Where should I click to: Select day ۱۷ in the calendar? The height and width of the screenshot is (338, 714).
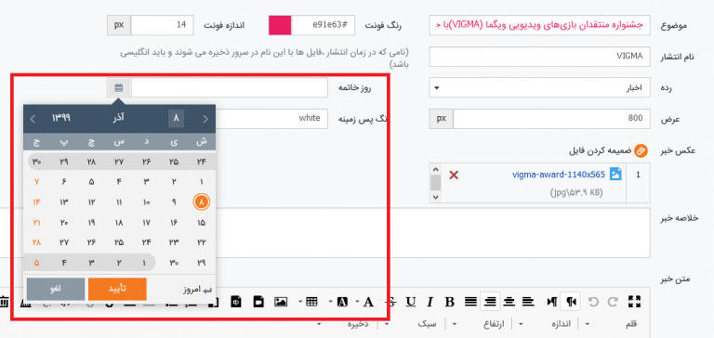(146, 223)
